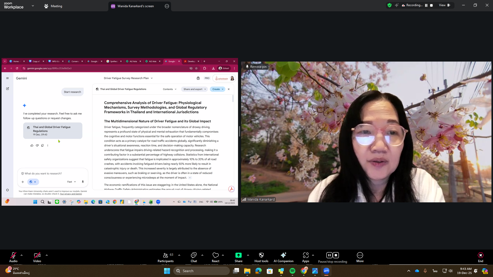Viewport: 493px width, 277px height.
Task: Select Wanida Kanarkard's screen tab
Action: [136, 6]
